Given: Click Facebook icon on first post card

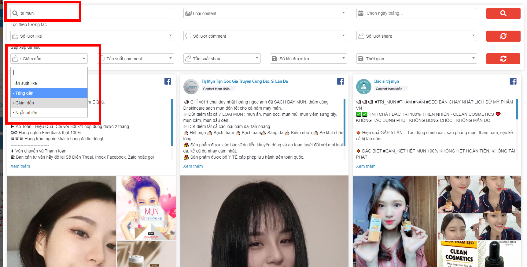Looking at the screenshot, I should 168,81.
